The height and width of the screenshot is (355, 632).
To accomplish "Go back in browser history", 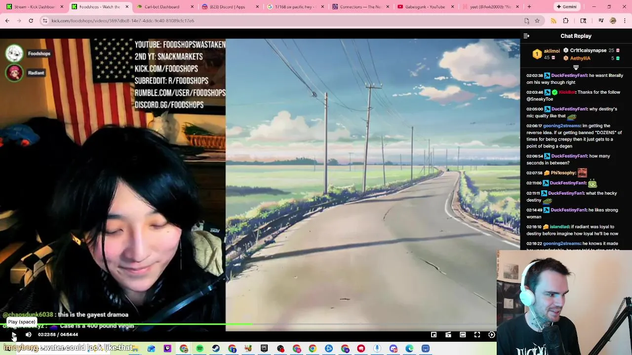I will (7, 21).
